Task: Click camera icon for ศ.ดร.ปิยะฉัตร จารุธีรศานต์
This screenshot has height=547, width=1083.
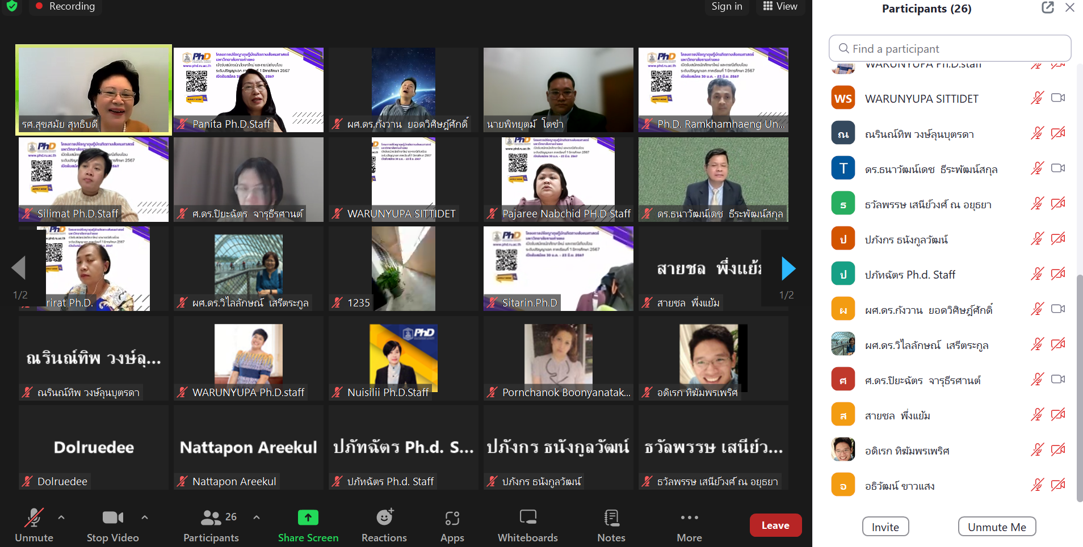Action: [x=1058, y=379]
